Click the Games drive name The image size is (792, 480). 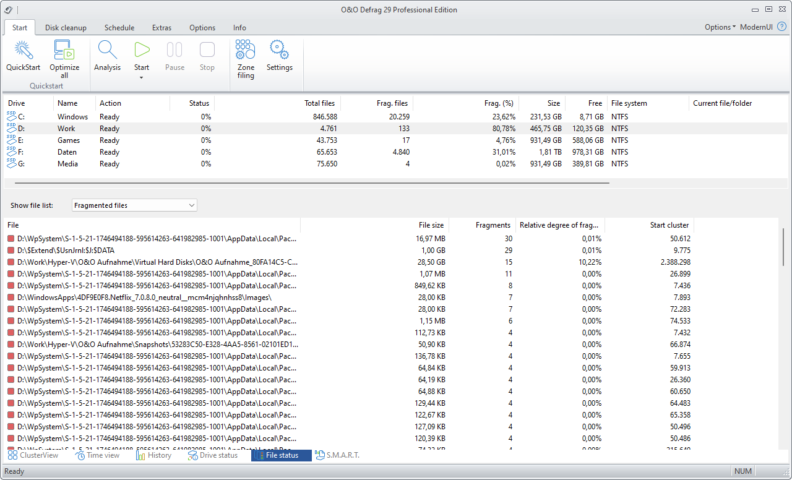point(69,140)
